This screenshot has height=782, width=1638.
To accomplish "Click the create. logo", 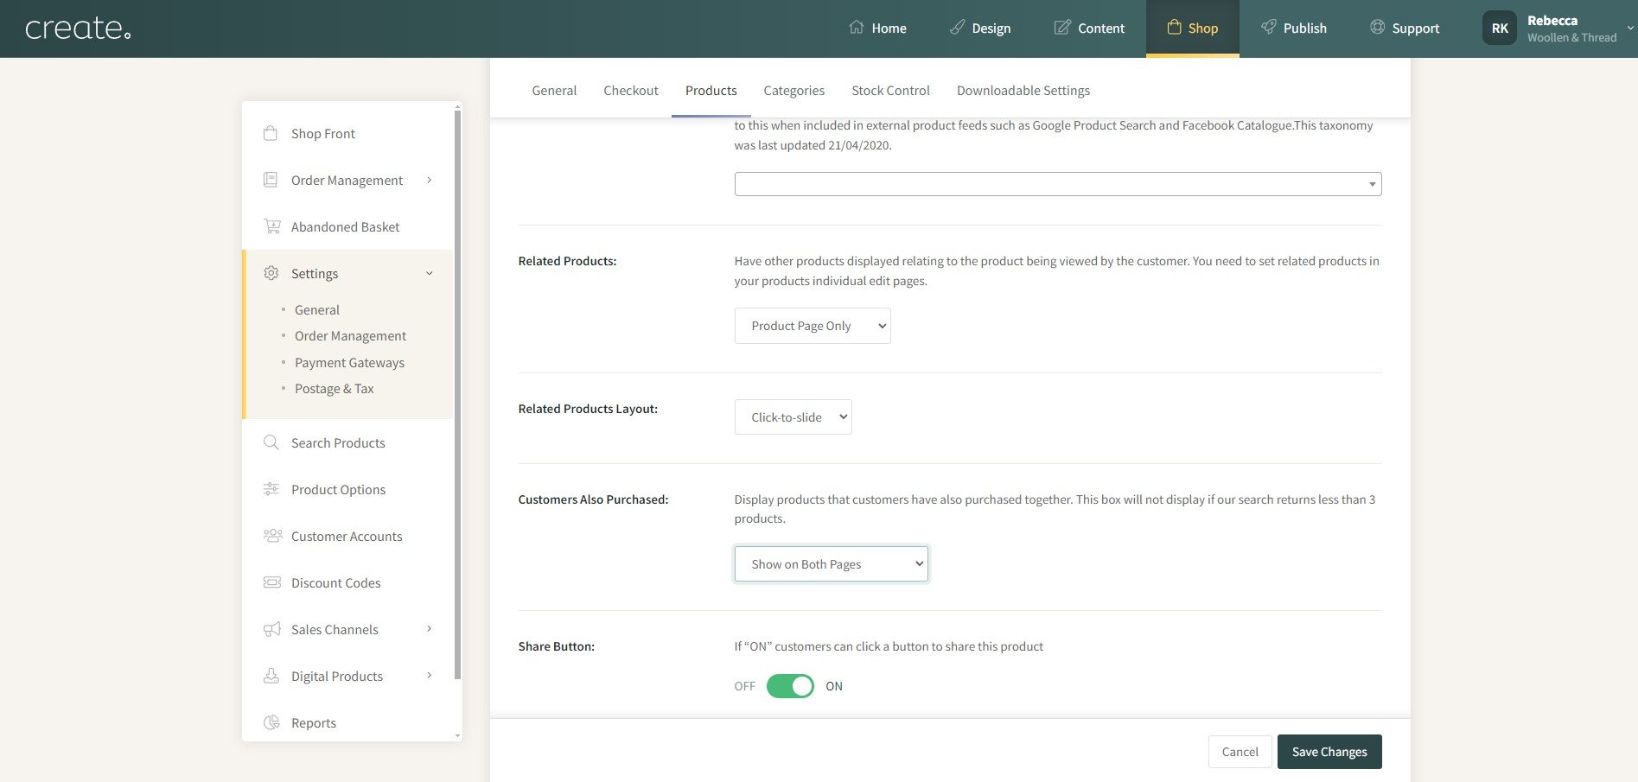I will pyautogui.click(x=78, y=29).
